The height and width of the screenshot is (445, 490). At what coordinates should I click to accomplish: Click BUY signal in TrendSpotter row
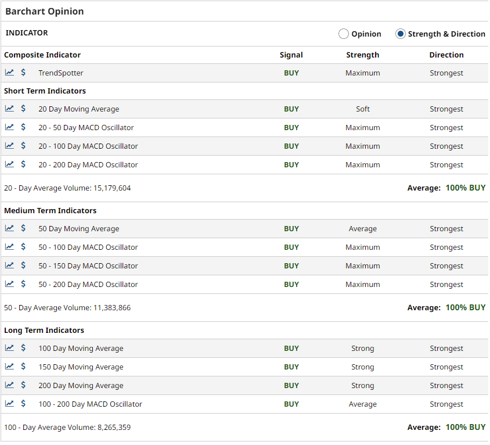(291, 73)
